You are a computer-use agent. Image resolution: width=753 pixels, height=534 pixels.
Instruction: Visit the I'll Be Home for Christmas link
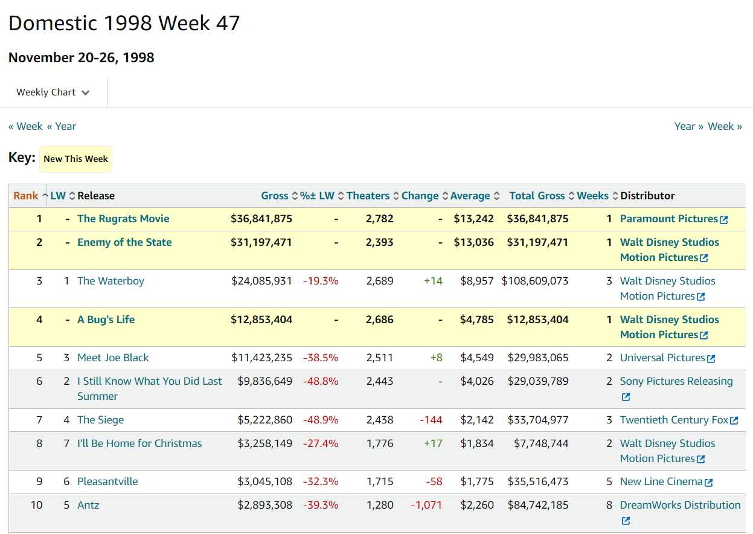tap(139, 443)
